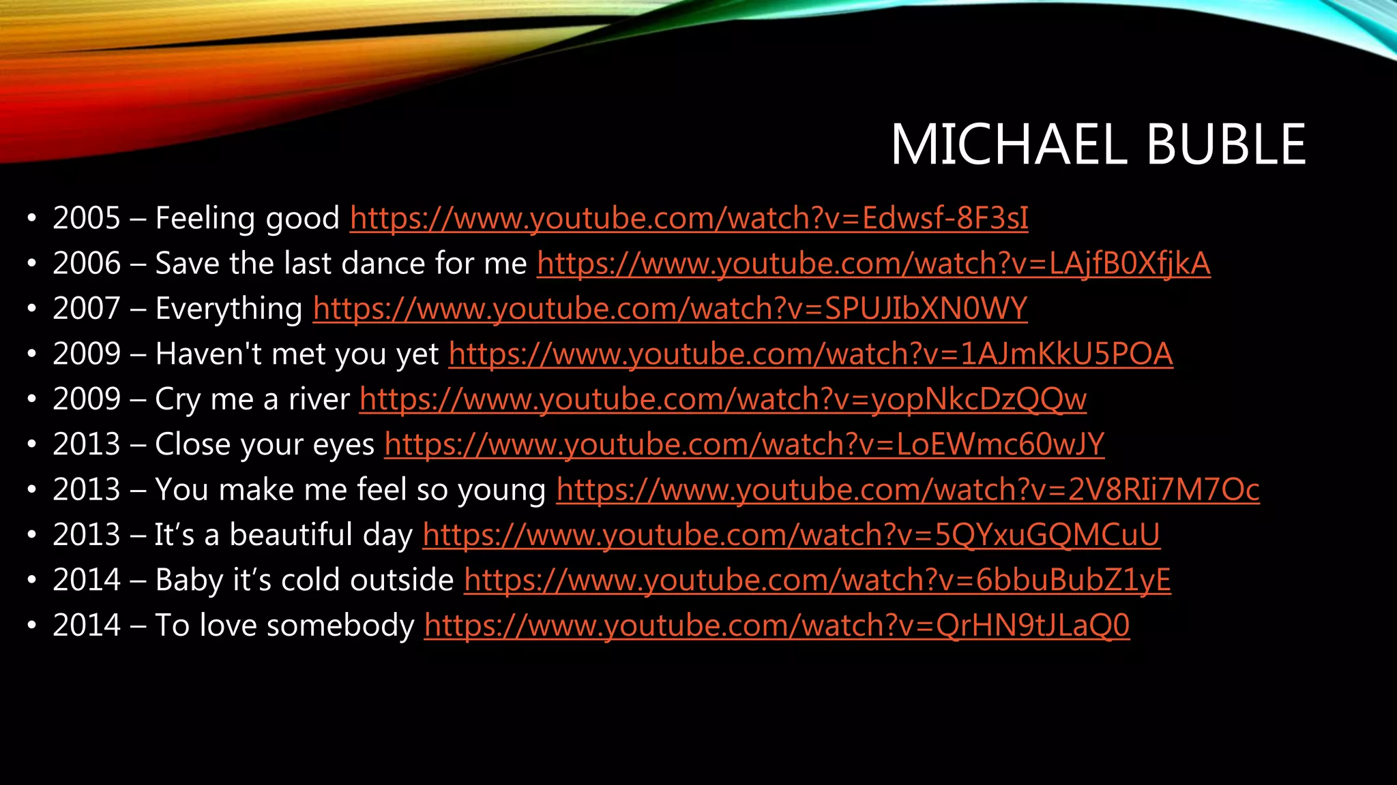Open the It's a beautiful day link

point(791,535)
